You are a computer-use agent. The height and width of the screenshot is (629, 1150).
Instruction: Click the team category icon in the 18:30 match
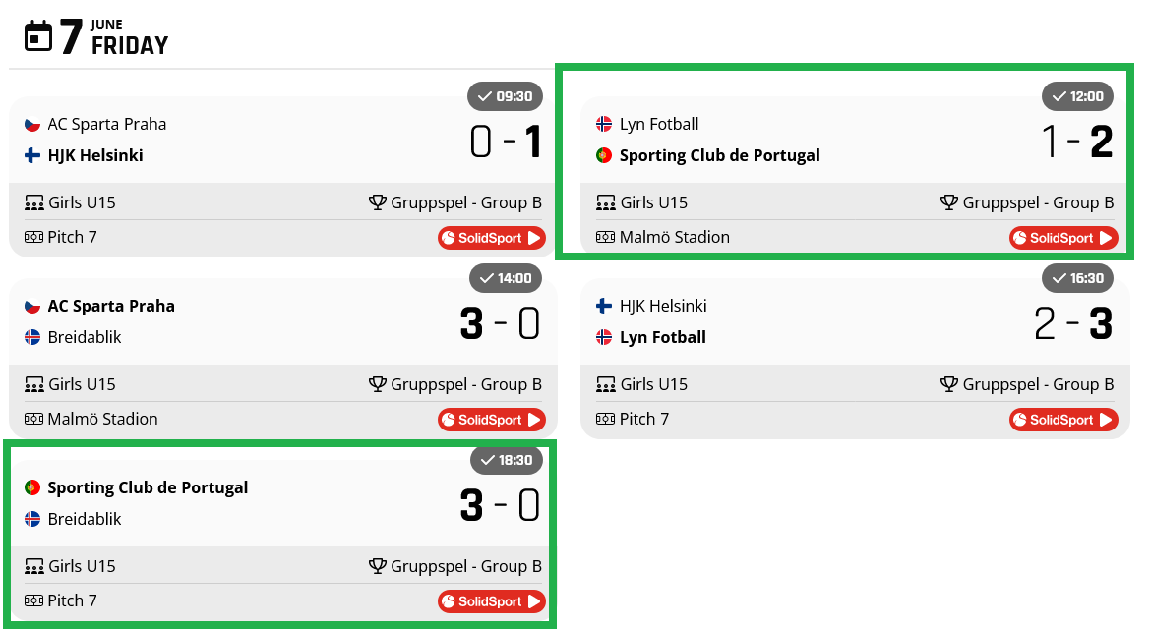point(34,566)
